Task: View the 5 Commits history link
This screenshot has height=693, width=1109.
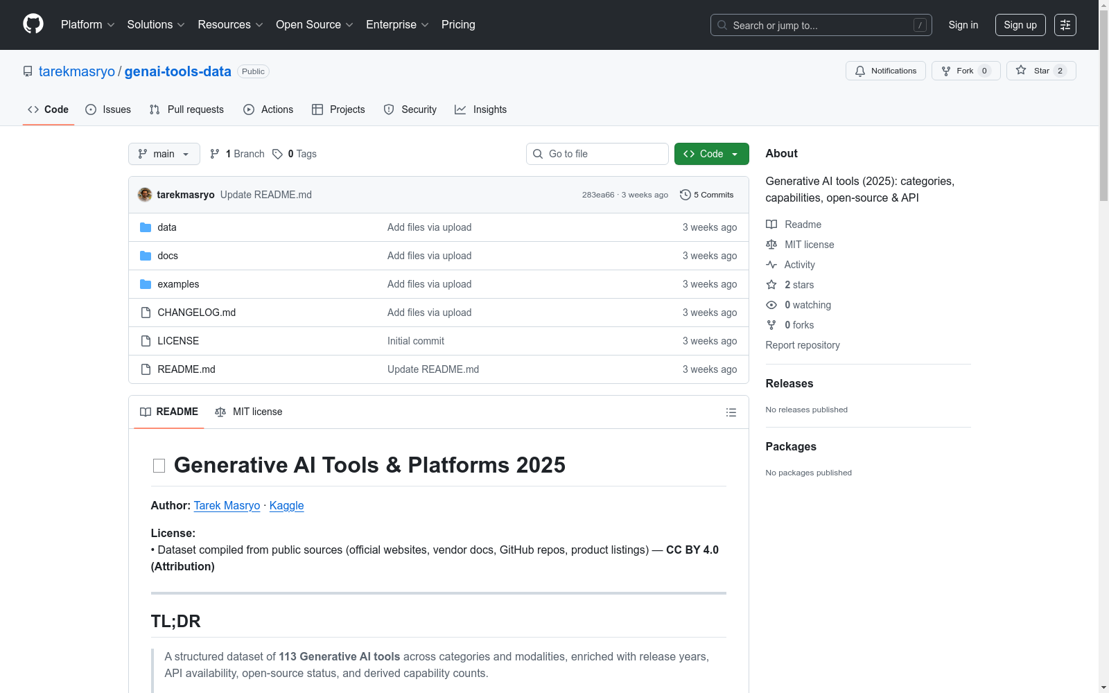Action: (707, 195)
